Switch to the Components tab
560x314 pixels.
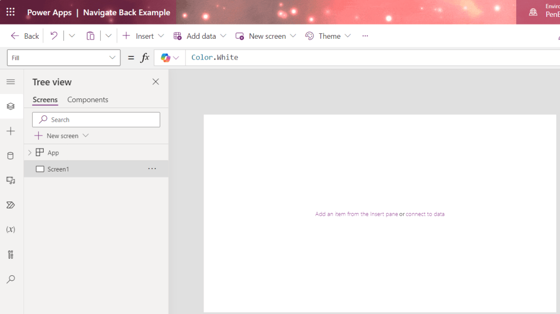pos(87,100)
